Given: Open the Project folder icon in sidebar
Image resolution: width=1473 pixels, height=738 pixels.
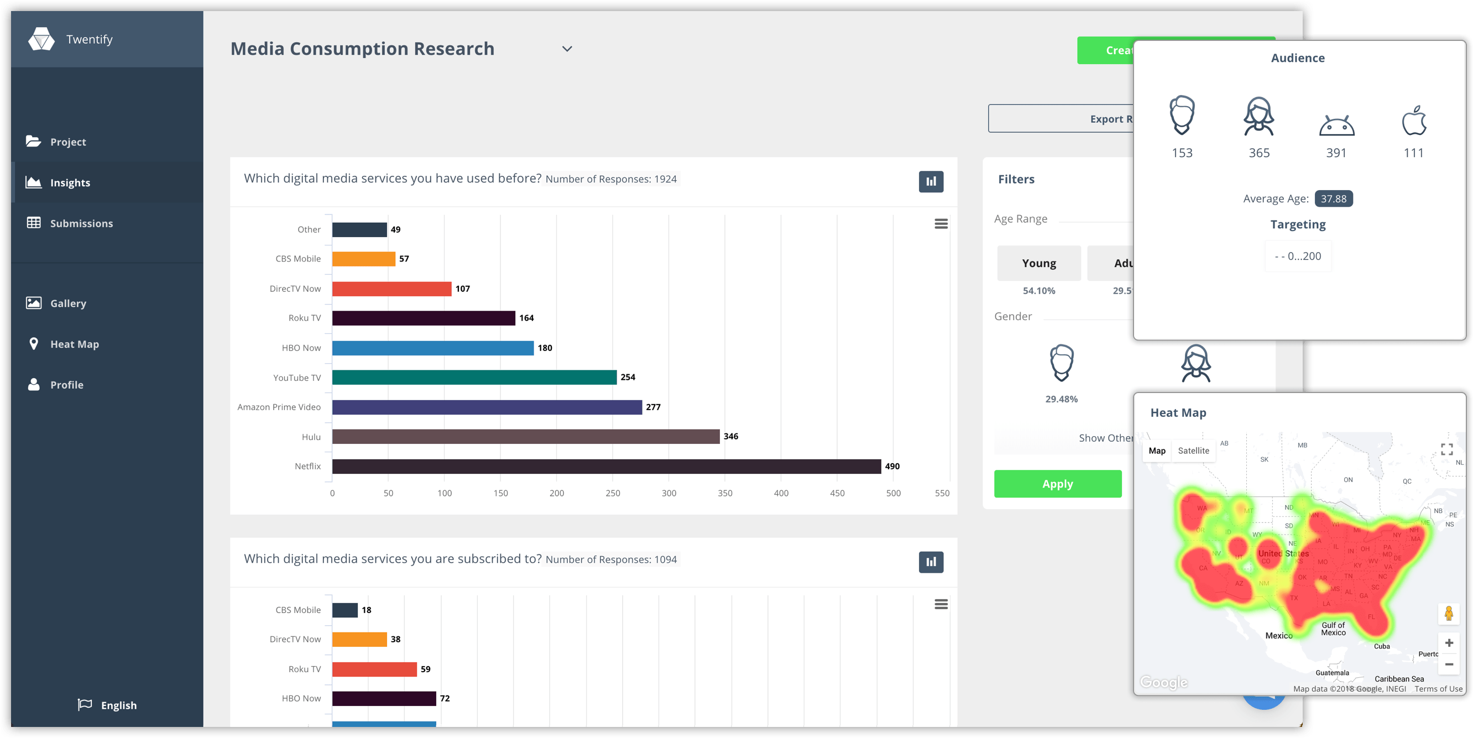Looking at the screenshot, I should pos(34,140).
